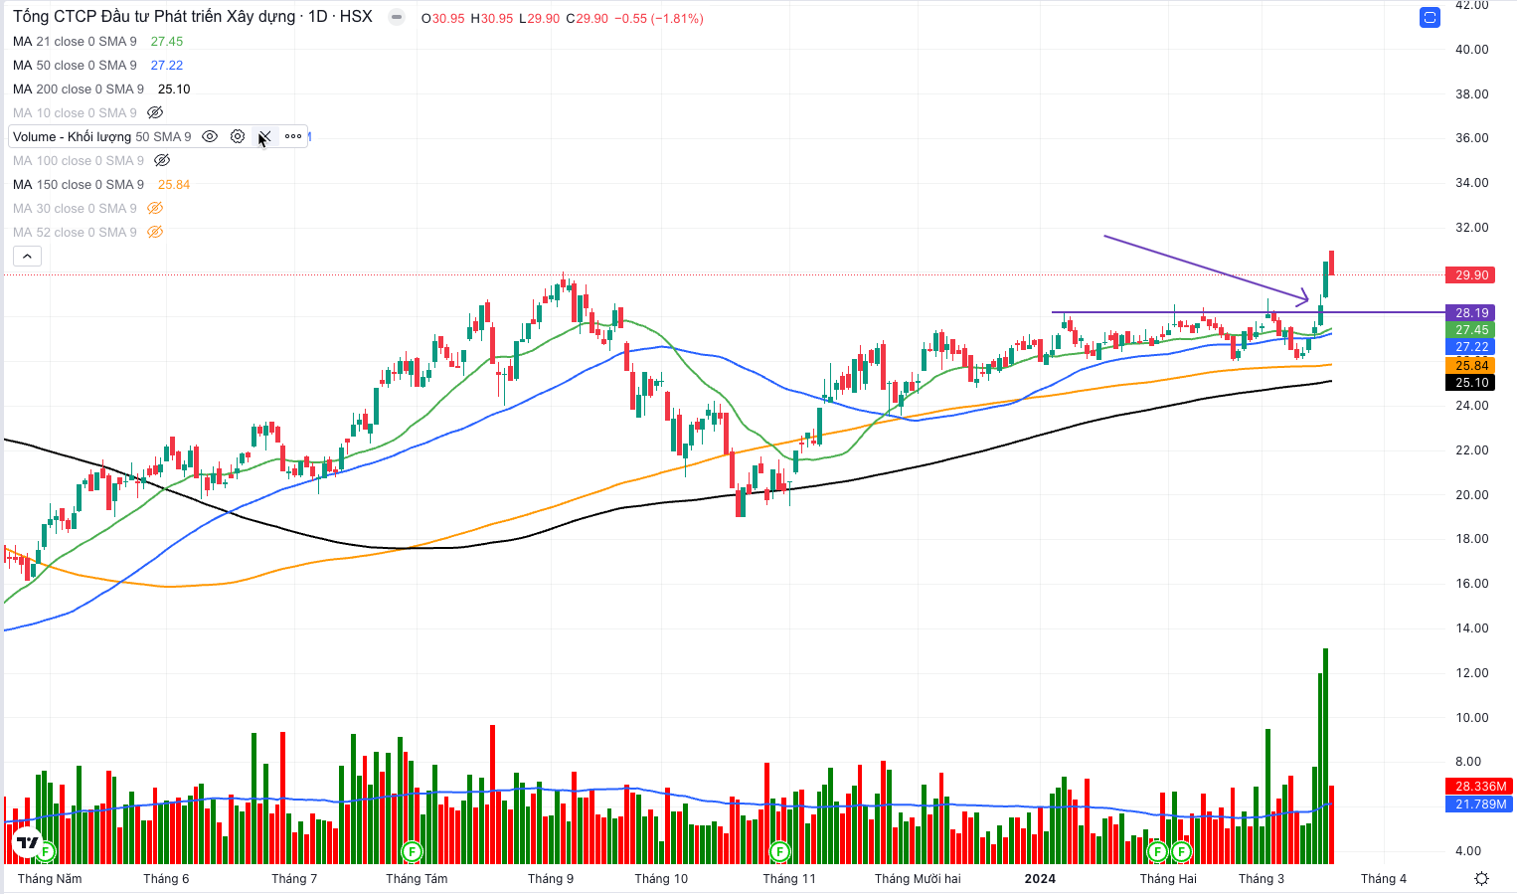Click the blue 21.789M volume average label
The image size is (1517, 894).
(x=1479, y=804)
